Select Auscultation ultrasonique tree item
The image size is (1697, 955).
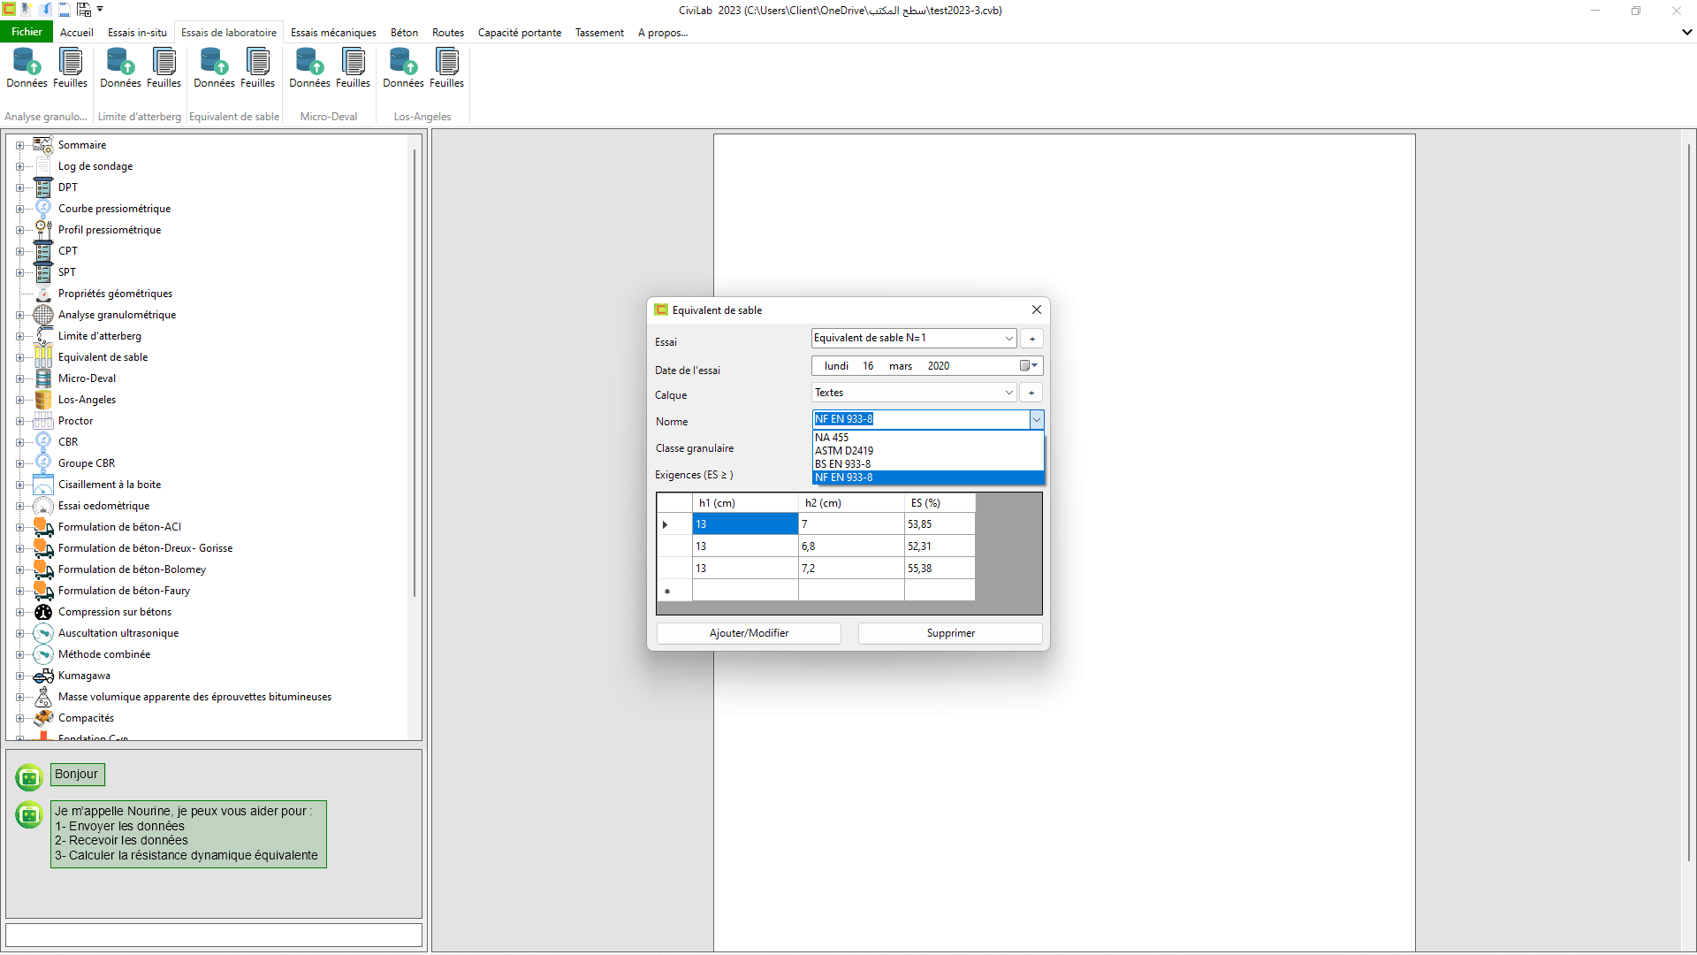coord(118,633)
